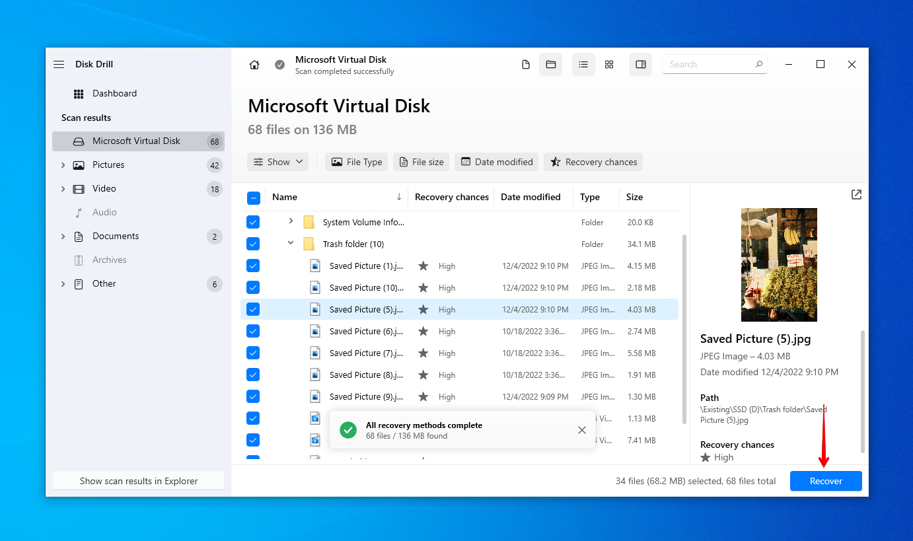
Task: Collapse the Trash folder tree
Action: [290, 243]
